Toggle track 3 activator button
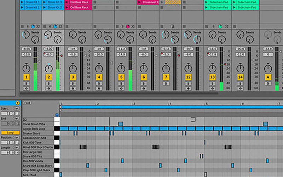 pyautogui.click(x=73, y=77)
